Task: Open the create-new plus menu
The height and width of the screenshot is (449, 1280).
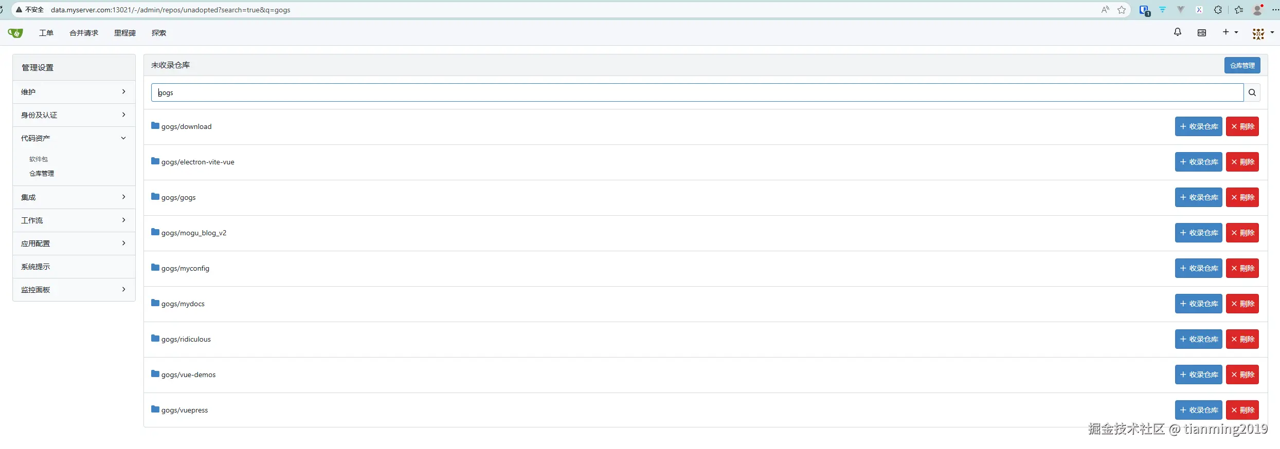Action: [1230, 32]
